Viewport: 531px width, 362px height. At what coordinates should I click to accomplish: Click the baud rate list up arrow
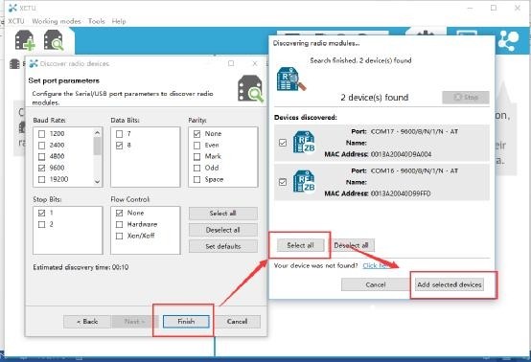pyautogui.click(x=97, y=132)
